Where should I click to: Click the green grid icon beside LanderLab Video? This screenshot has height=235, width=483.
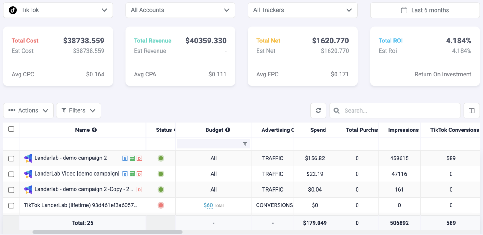point(133,174)
